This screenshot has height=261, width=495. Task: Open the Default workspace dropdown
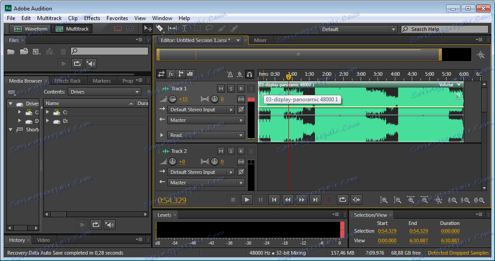358,29
